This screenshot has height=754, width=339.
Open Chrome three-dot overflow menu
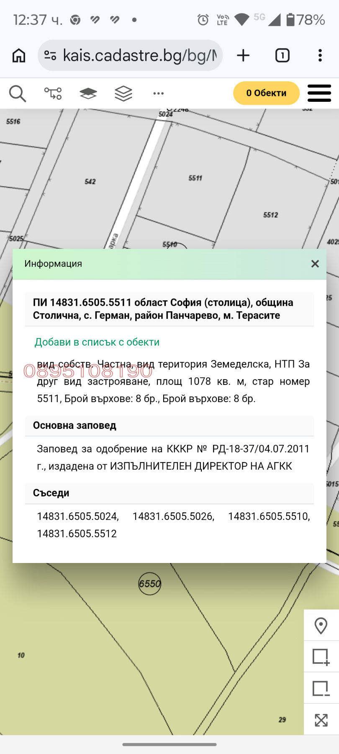tap(320, 55)
